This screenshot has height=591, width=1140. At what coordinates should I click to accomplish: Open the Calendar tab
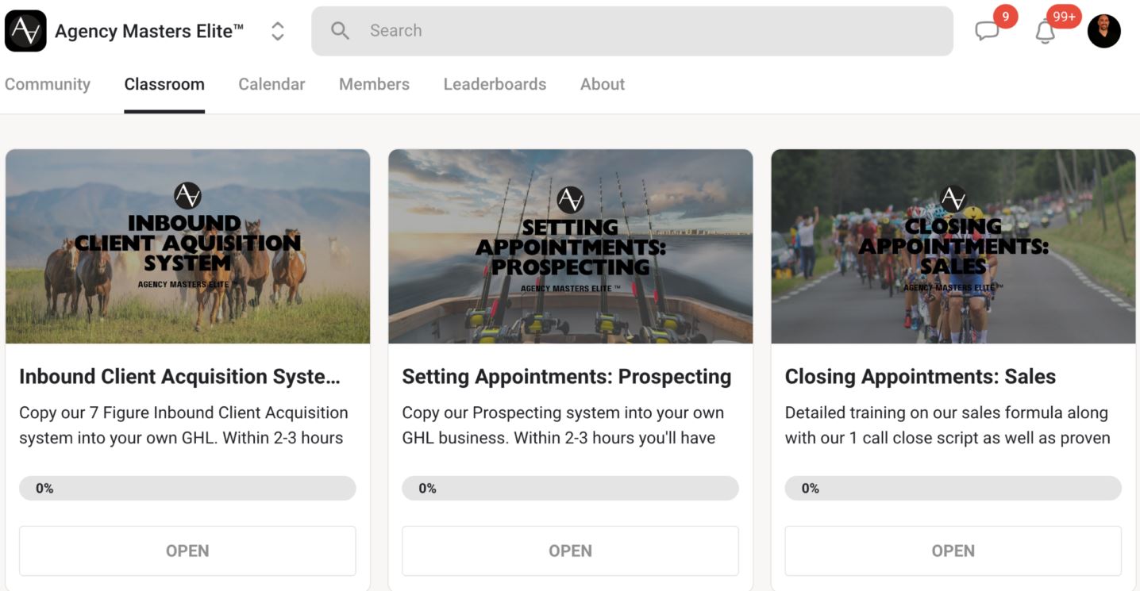(x=272, y=84)
